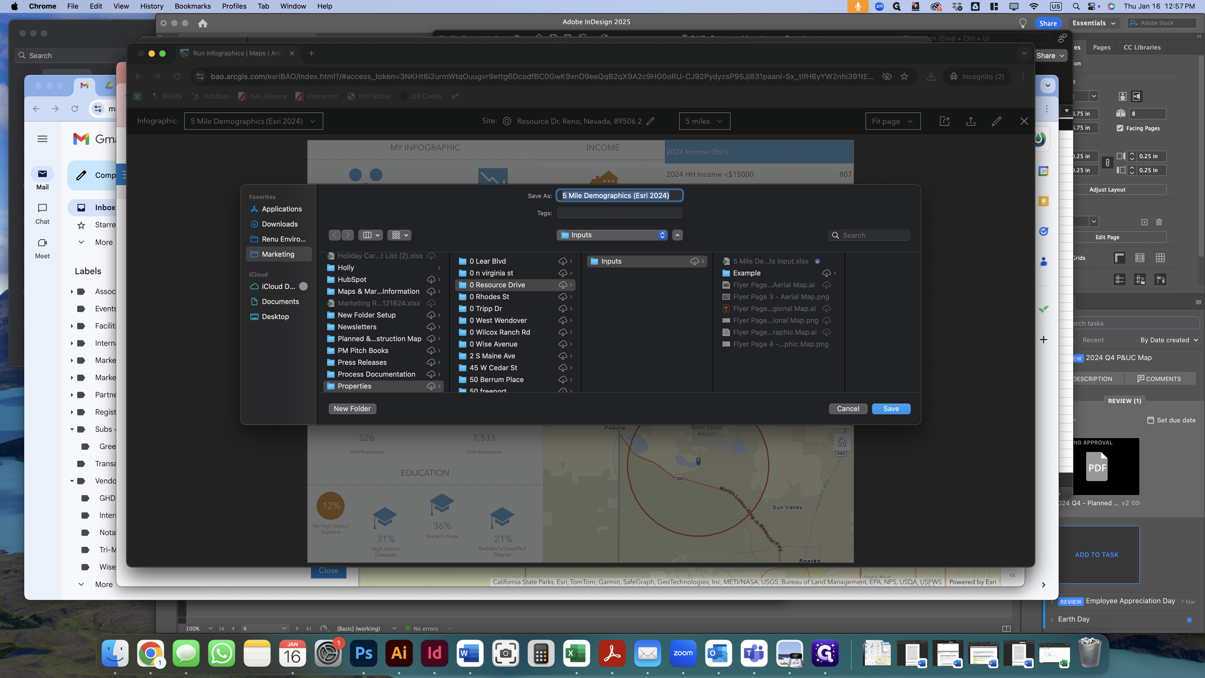Click the Save As filename field
The width and height of the screenshot is (1205, 678).
pos(619,196)
